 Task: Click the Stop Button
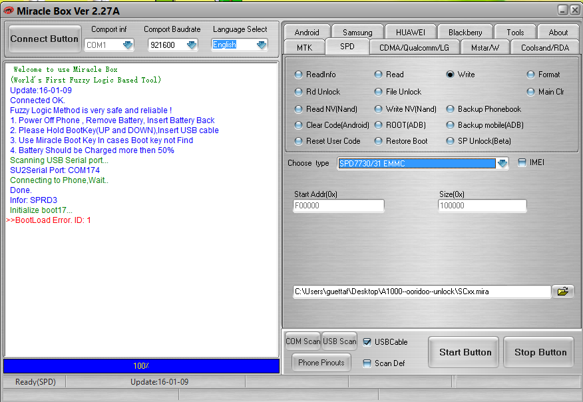pos(540,352)
